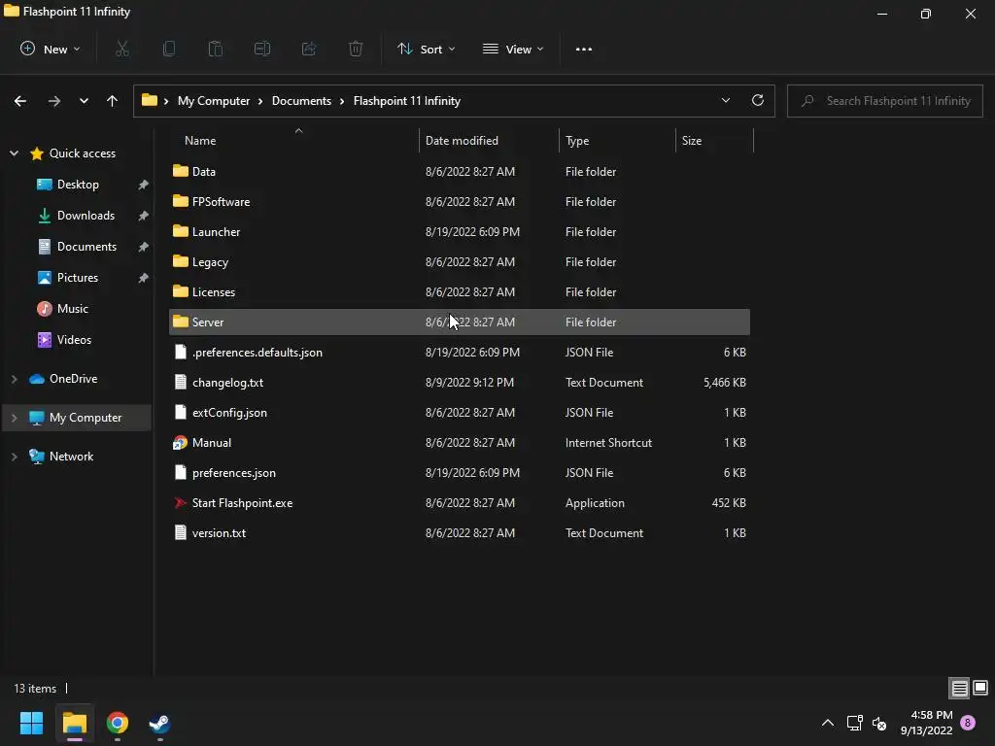Click the Share icon in toolbar
Viewport: 995px width, 746px height.
[309, 49]
